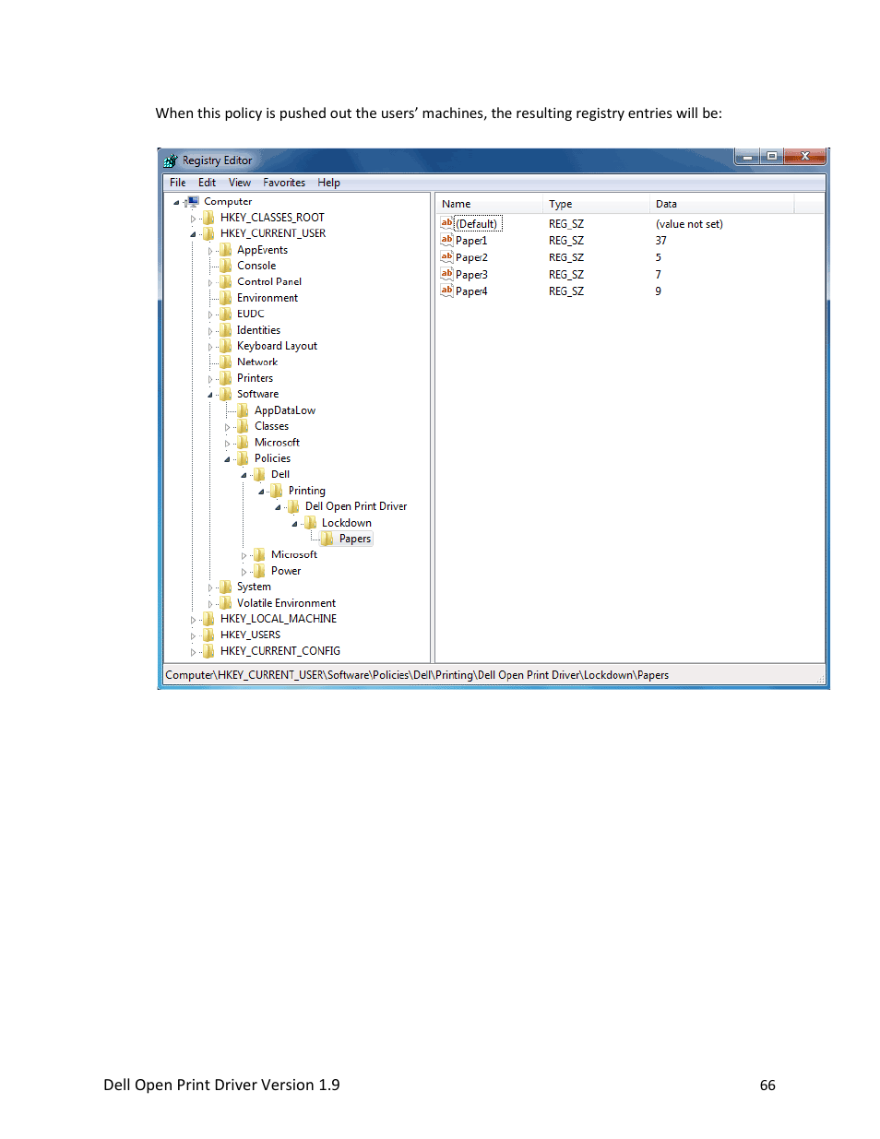880x1139 pixels.
Task: Click the Dell folder icon
Action: tap(259, 475)
